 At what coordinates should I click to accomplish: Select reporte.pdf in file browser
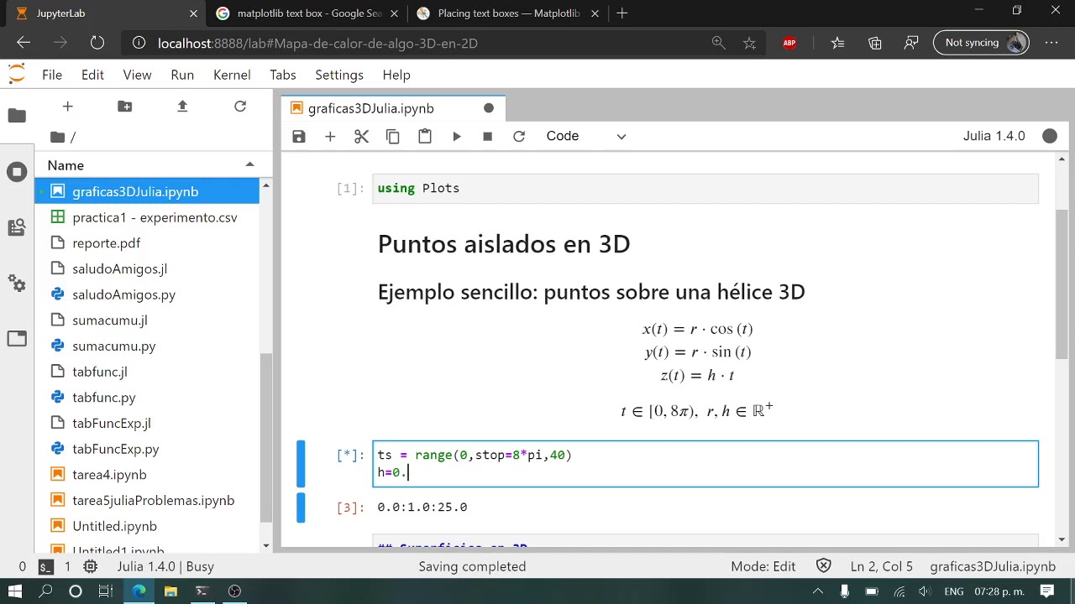point(148,243)
